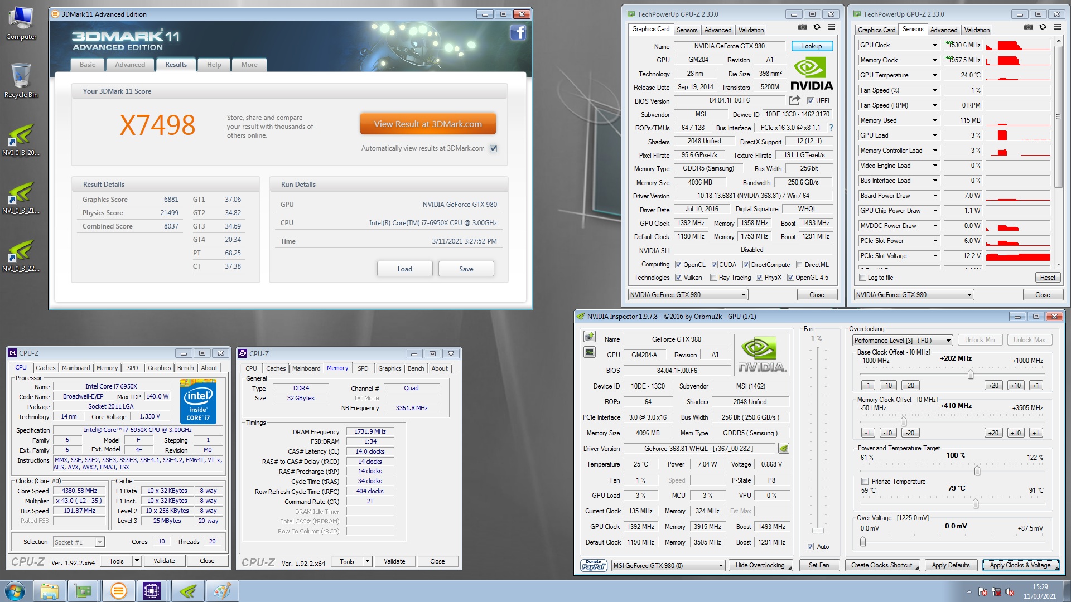Click the sensor monitoring icon in NVIDIA Inspector
Image resolution: width=1071 pixels, height=602 pixels.
(590, 352)
